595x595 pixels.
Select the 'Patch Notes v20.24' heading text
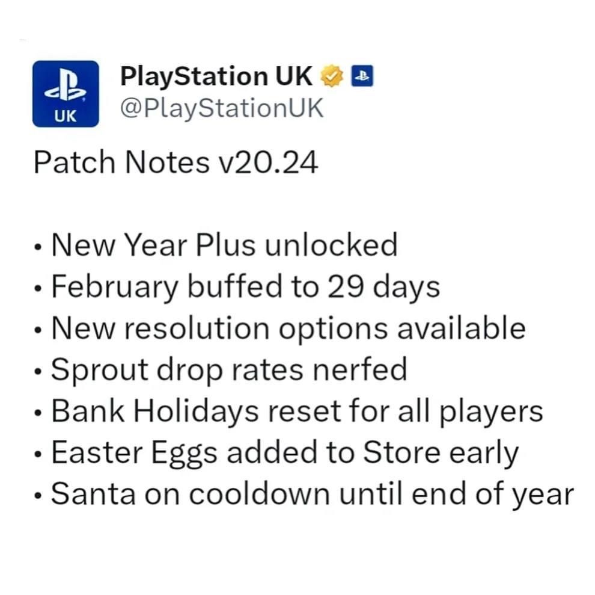coord(175,162)
